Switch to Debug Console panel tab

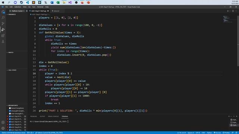click(x=53, y=117)
